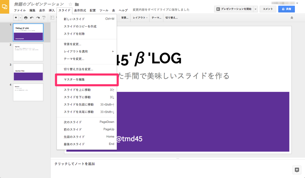Open the 表 menu

(113, 10)
